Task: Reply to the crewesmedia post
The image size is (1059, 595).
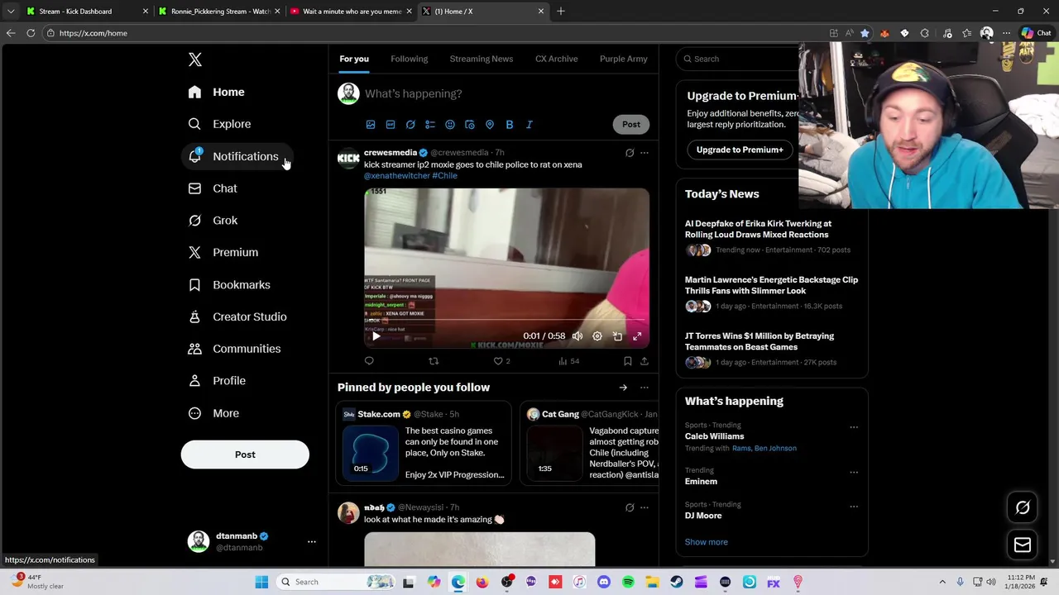Action: point(369,361)
